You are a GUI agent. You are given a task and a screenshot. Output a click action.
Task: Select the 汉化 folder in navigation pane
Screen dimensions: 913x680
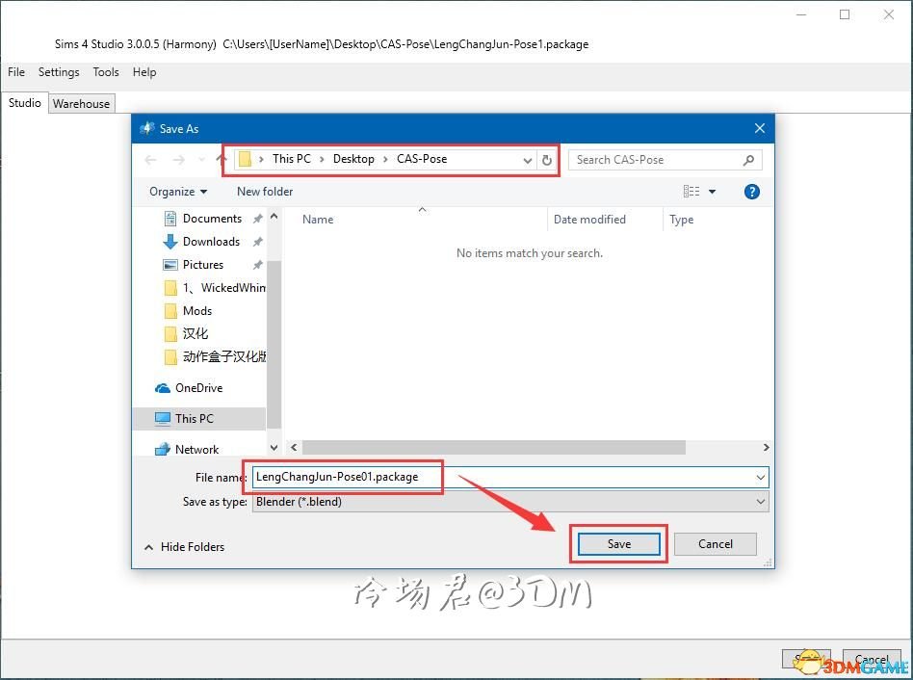click(x=196, y=333)
